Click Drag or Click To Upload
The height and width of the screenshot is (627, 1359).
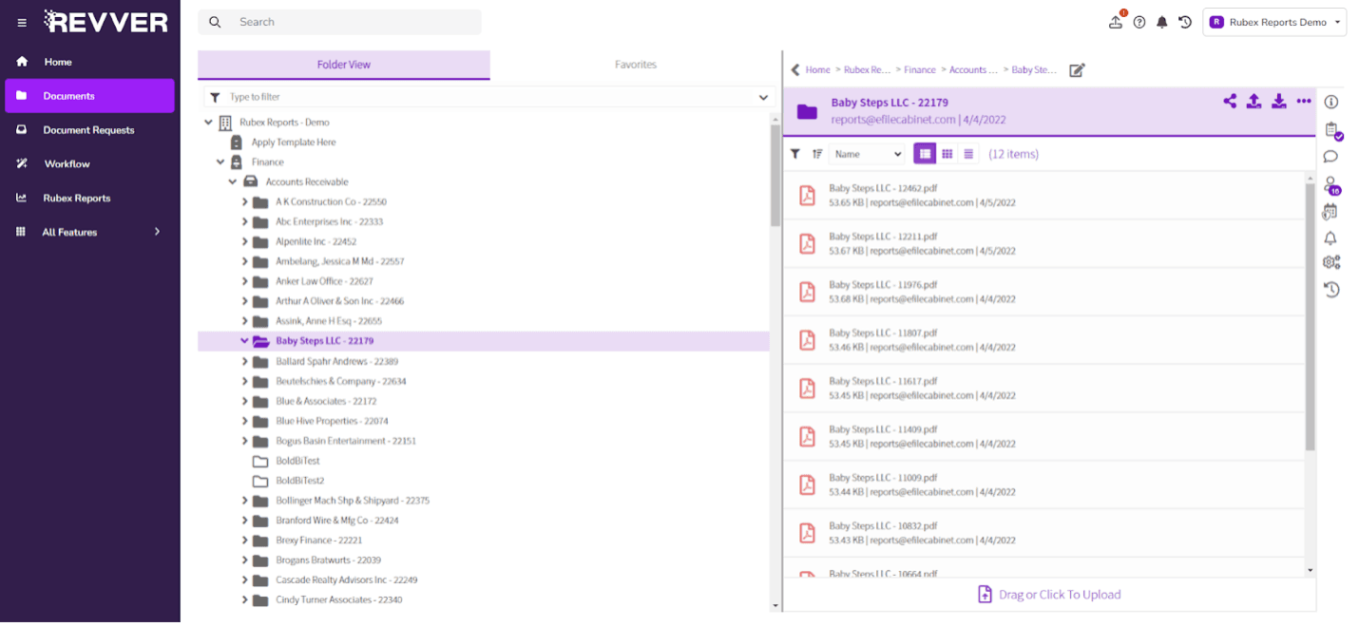1049,595
